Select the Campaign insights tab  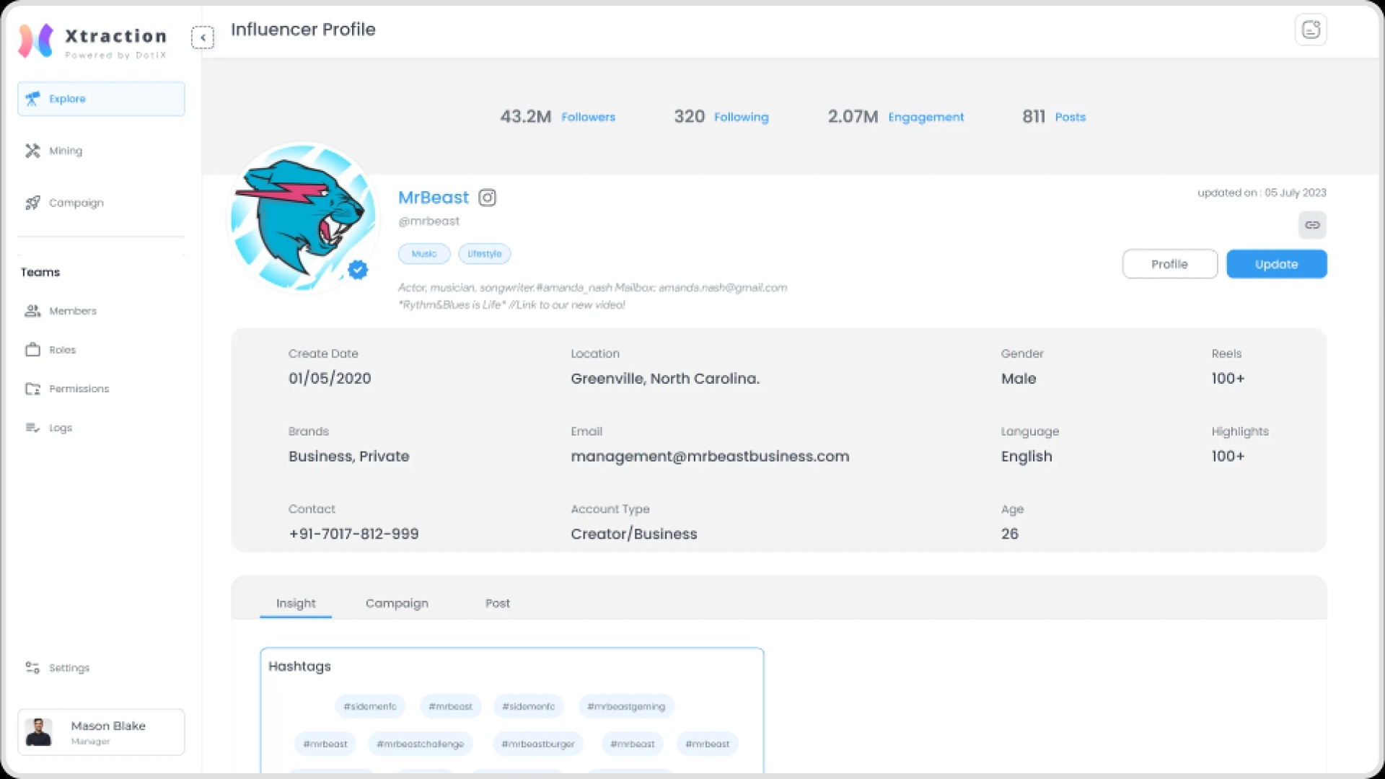(x=397, y=603)
